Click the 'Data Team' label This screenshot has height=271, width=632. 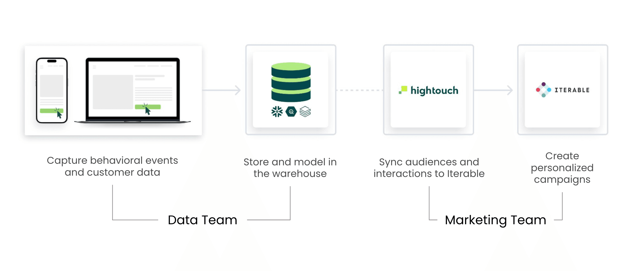203,220
